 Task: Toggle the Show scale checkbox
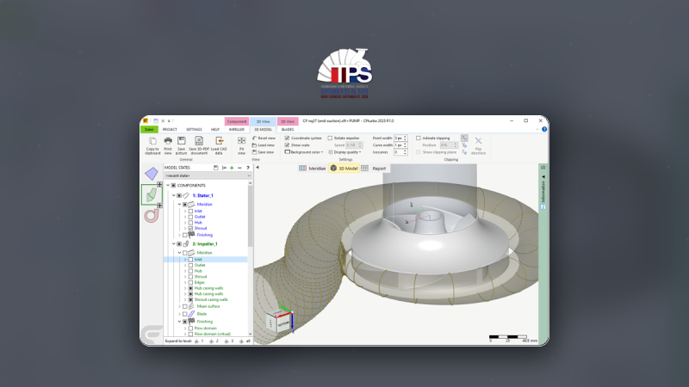pos(287,145)
